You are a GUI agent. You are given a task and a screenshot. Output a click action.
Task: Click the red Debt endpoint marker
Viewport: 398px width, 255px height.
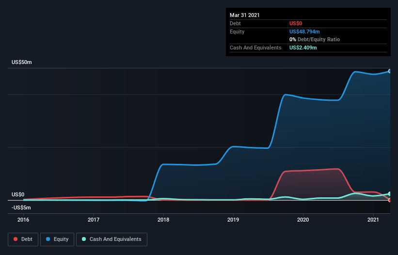click(390, 200)
